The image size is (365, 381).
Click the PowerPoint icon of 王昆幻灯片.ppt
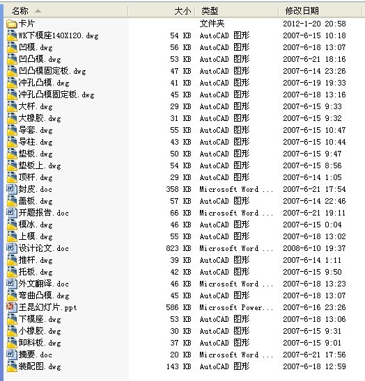coord(12,307)
